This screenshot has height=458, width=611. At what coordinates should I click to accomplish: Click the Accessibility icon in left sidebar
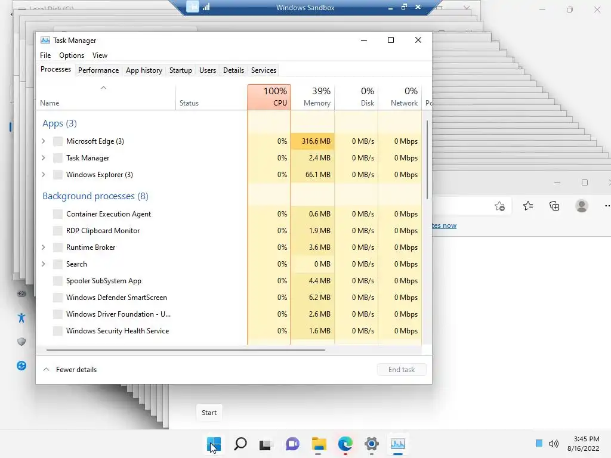click(21, 318)
